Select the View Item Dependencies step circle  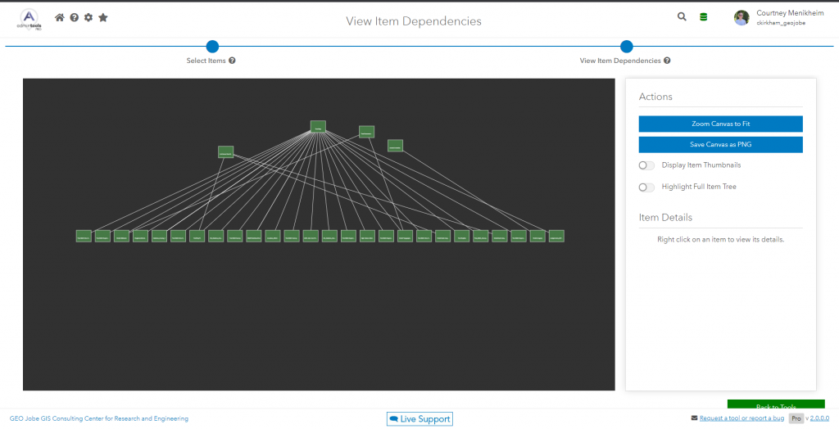coord(627,47)
